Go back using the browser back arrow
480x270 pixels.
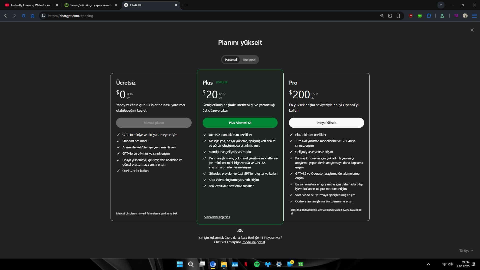[6, 16]
